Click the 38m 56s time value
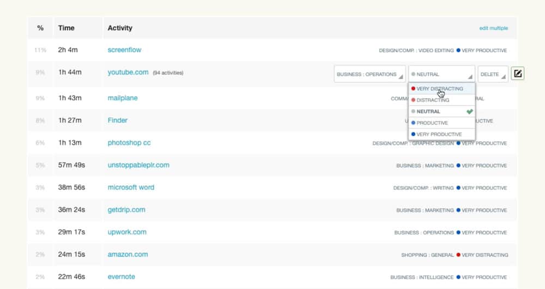 71,188
